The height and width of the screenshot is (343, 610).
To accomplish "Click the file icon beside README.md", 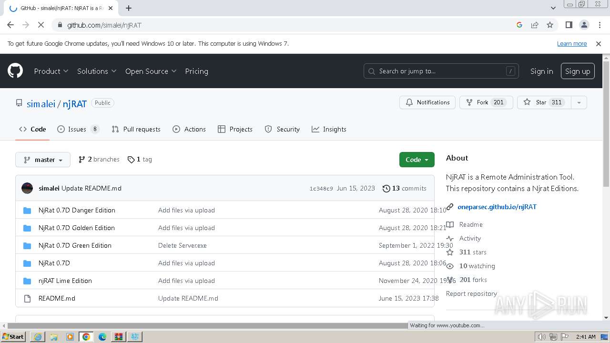I will [27, 298].
